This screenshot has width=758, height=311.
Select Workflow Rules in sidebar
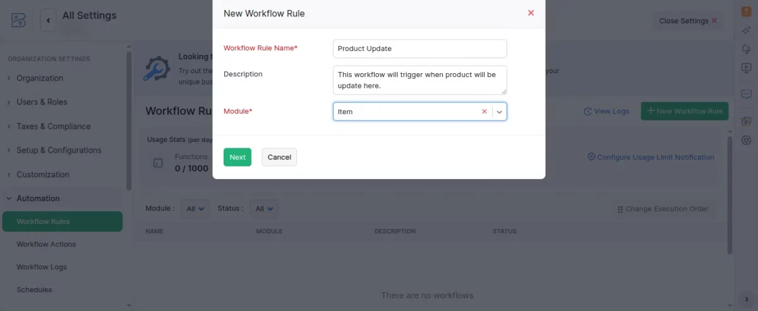tap(62, 221)
